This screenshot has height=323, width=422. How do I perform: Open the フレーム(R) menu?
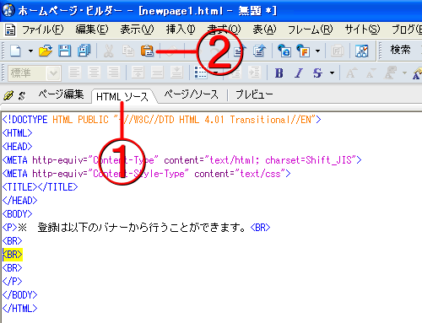tap(311, 30)
